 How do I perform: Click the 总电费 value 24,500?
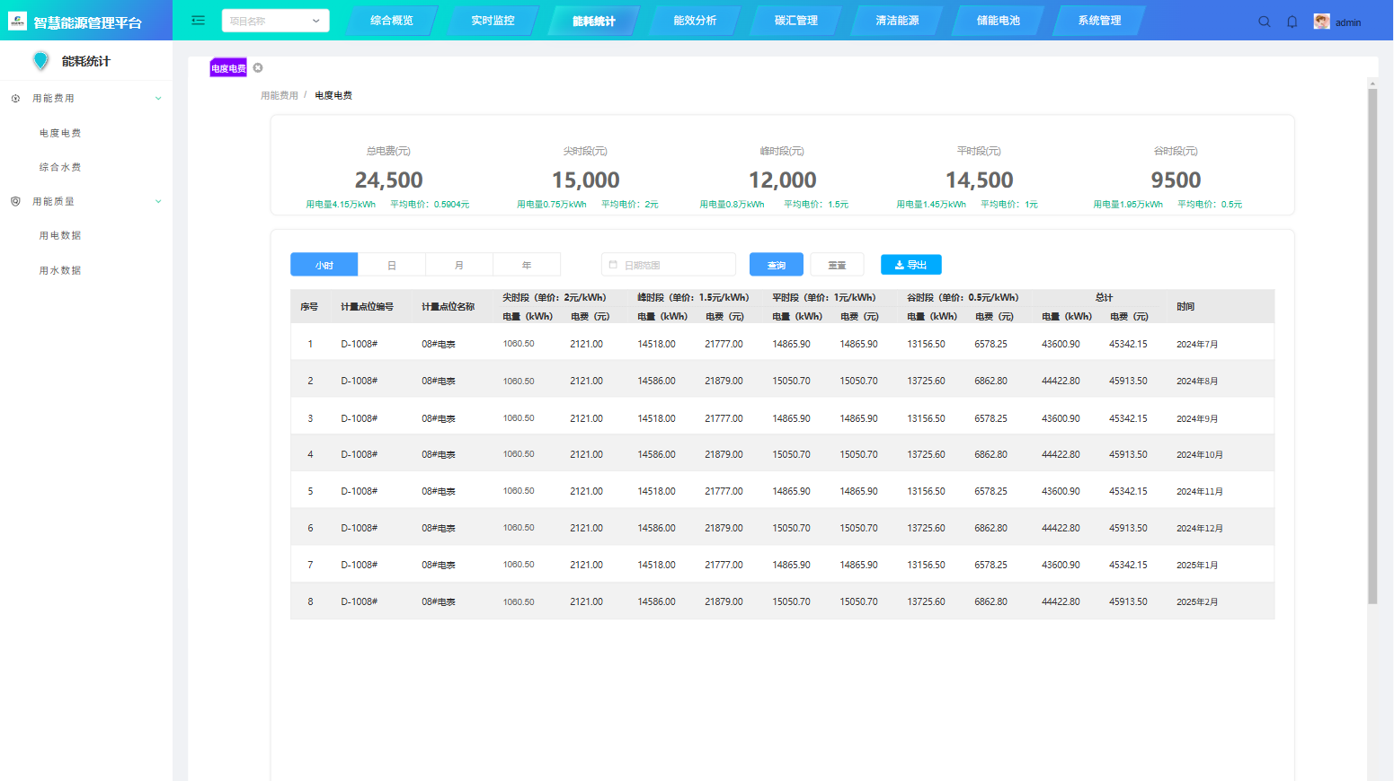(x=388, y=180)
